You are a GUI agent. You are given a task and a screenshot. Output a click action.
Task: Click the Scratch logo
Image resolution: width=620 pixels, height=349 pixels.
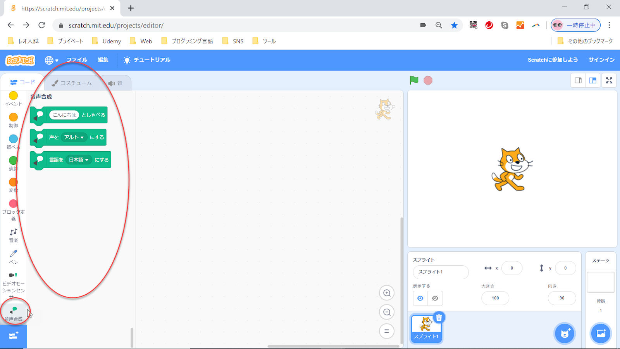[21, 60]
